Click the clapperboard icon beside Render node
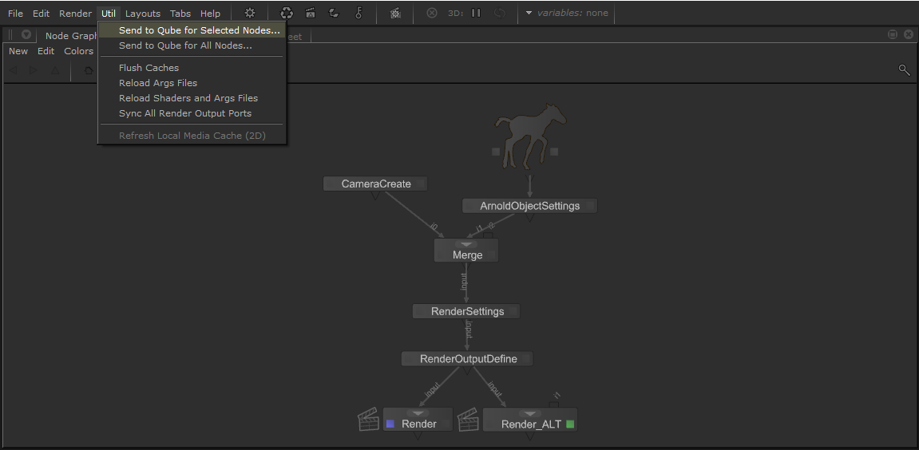Image resolution: width=919 pixels, height=450 pixels. click(x=368, y=420)
